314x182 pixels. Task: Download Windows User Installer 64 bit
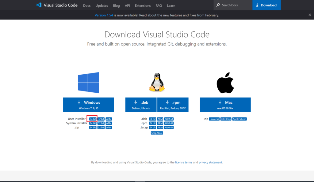click(x=93, y=119)
